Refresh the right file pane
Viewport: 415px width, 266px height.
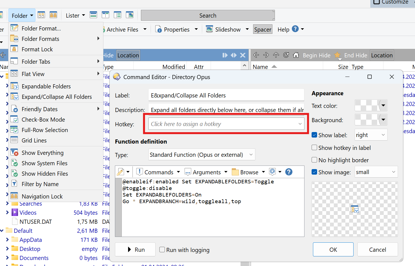286,55
